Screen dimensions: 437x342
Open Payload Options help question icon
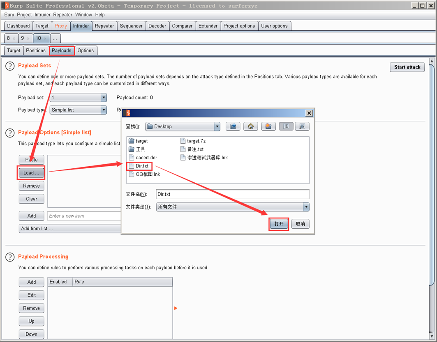coord(10,133)
